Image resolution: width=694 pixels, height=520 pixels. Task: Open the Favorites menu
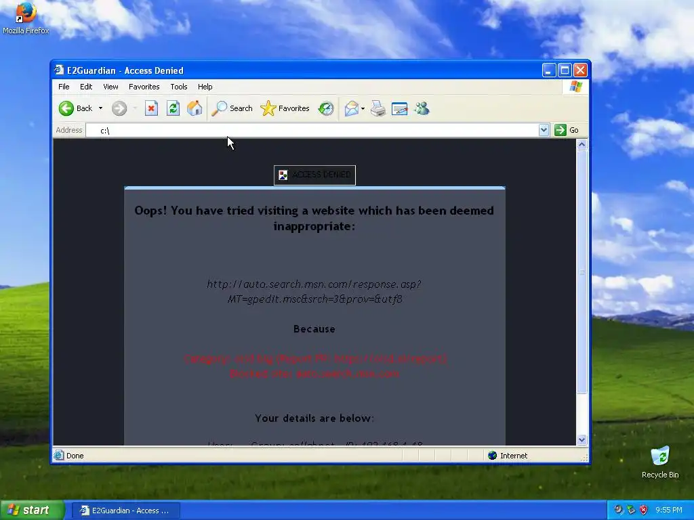(144, 87)
